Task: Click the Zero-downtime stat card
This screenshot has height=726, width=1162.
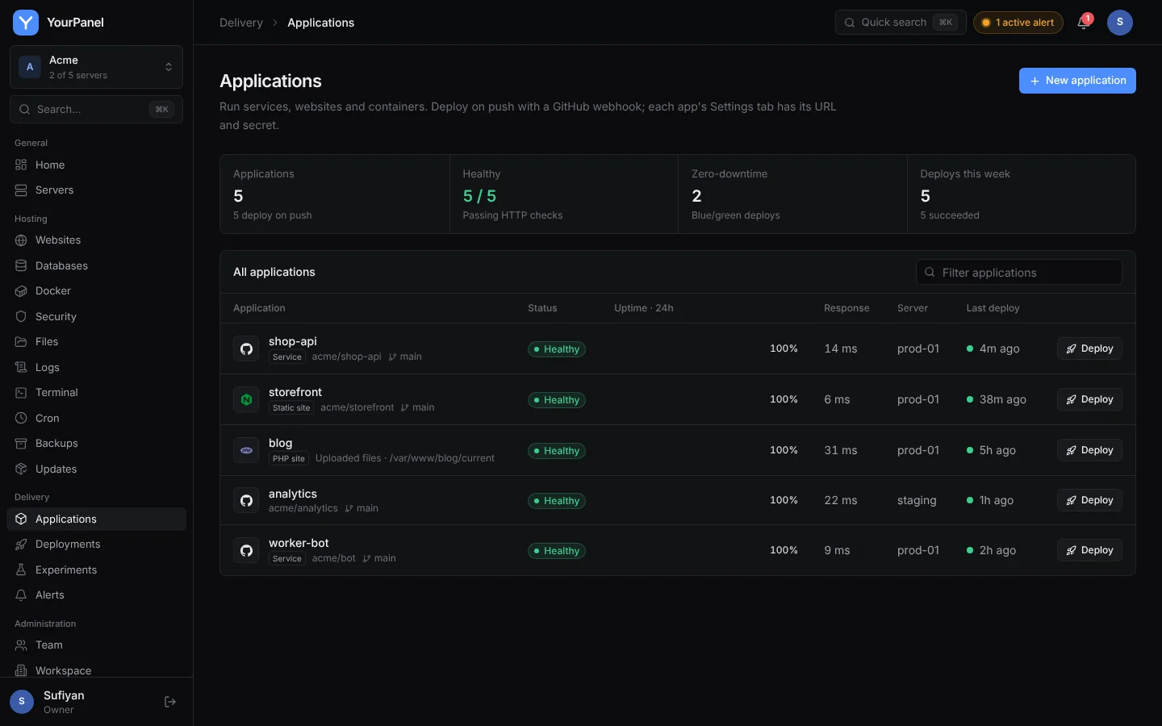Action: pos(792,194)
